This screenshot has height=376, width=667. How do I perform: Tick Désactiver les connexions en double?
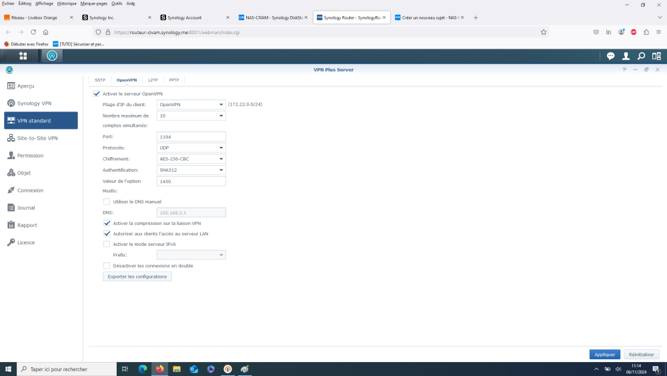point(107,266)
